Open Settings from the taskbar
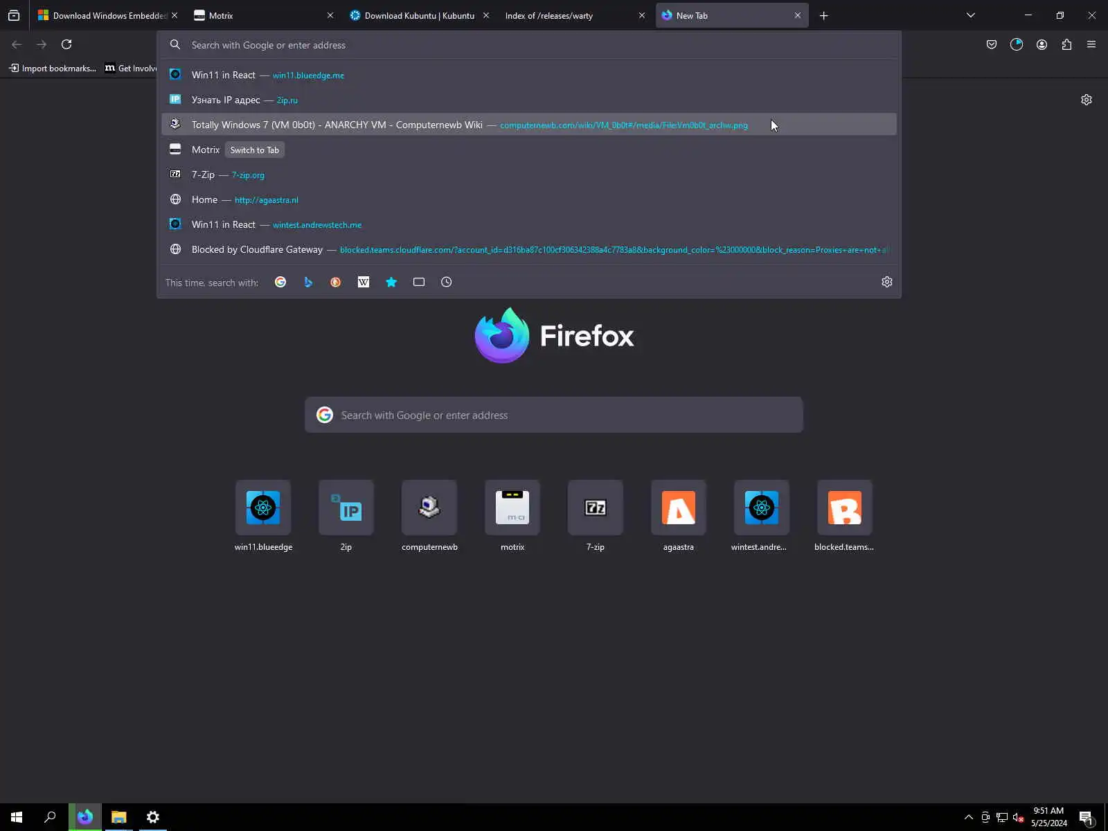 (153, 817)
